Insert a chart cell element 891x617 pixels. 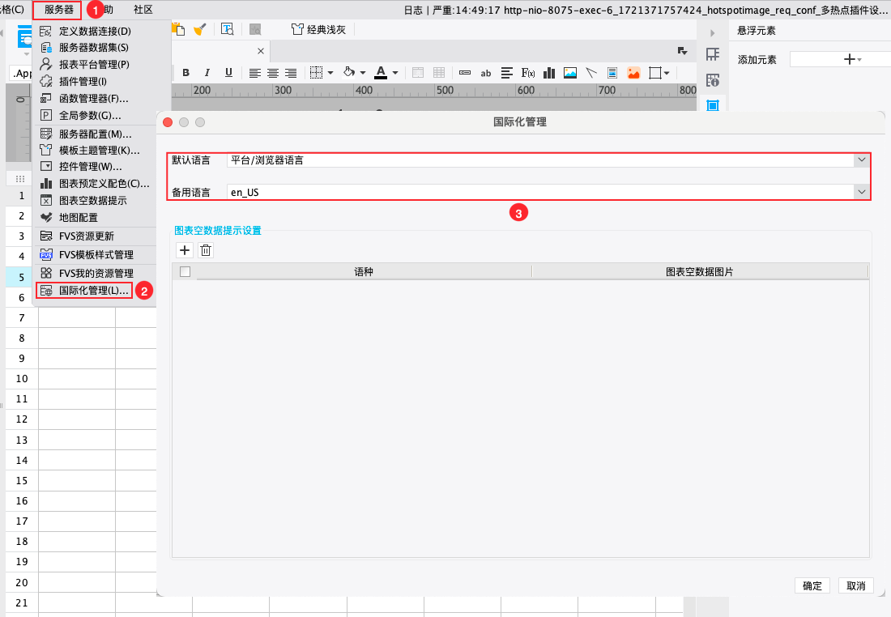click(549, 73)
